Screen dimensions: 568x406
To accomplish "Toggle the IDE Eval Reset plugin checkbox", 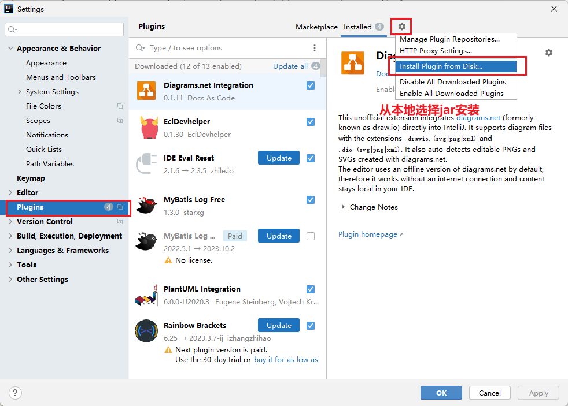I will (x=311, y=158).
